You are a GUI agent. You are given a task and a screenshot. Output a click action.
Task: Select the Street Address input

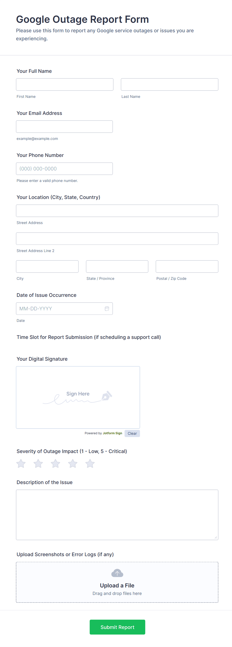(117, 210)
